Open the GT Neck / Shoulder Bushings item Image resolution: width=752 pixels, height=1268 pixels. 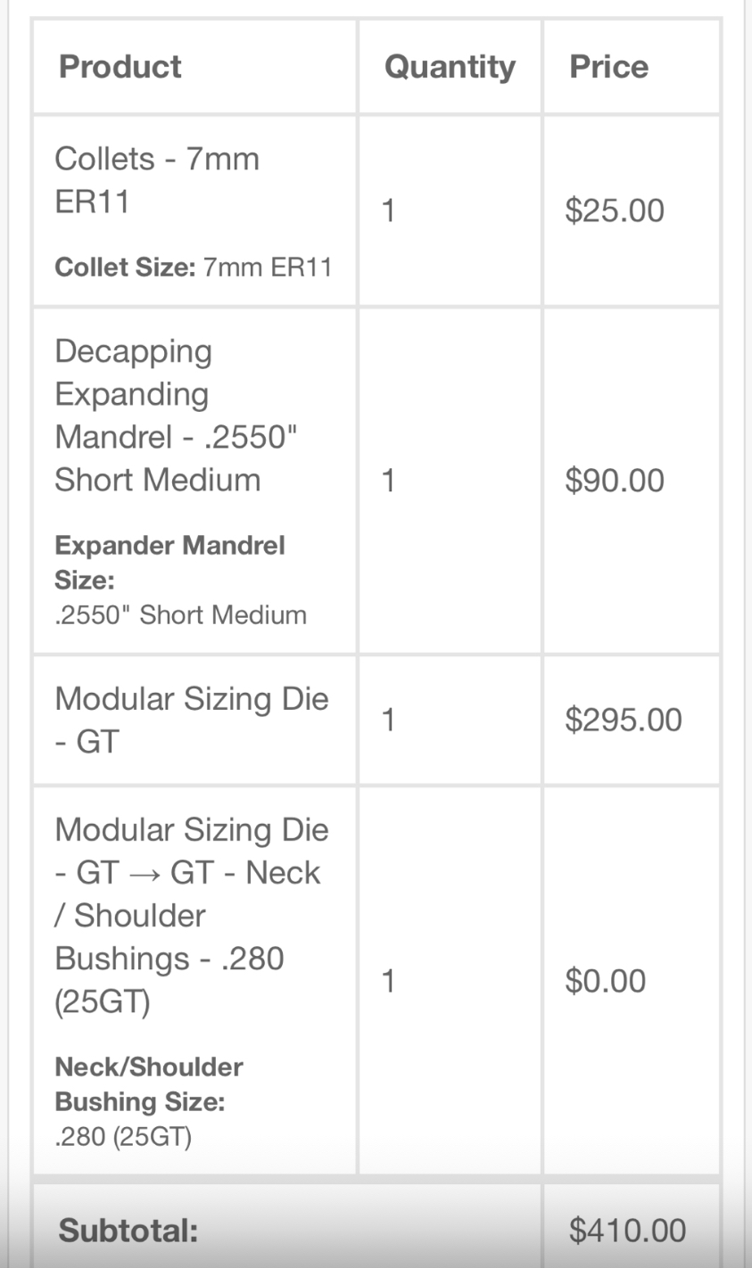(192, 916)
